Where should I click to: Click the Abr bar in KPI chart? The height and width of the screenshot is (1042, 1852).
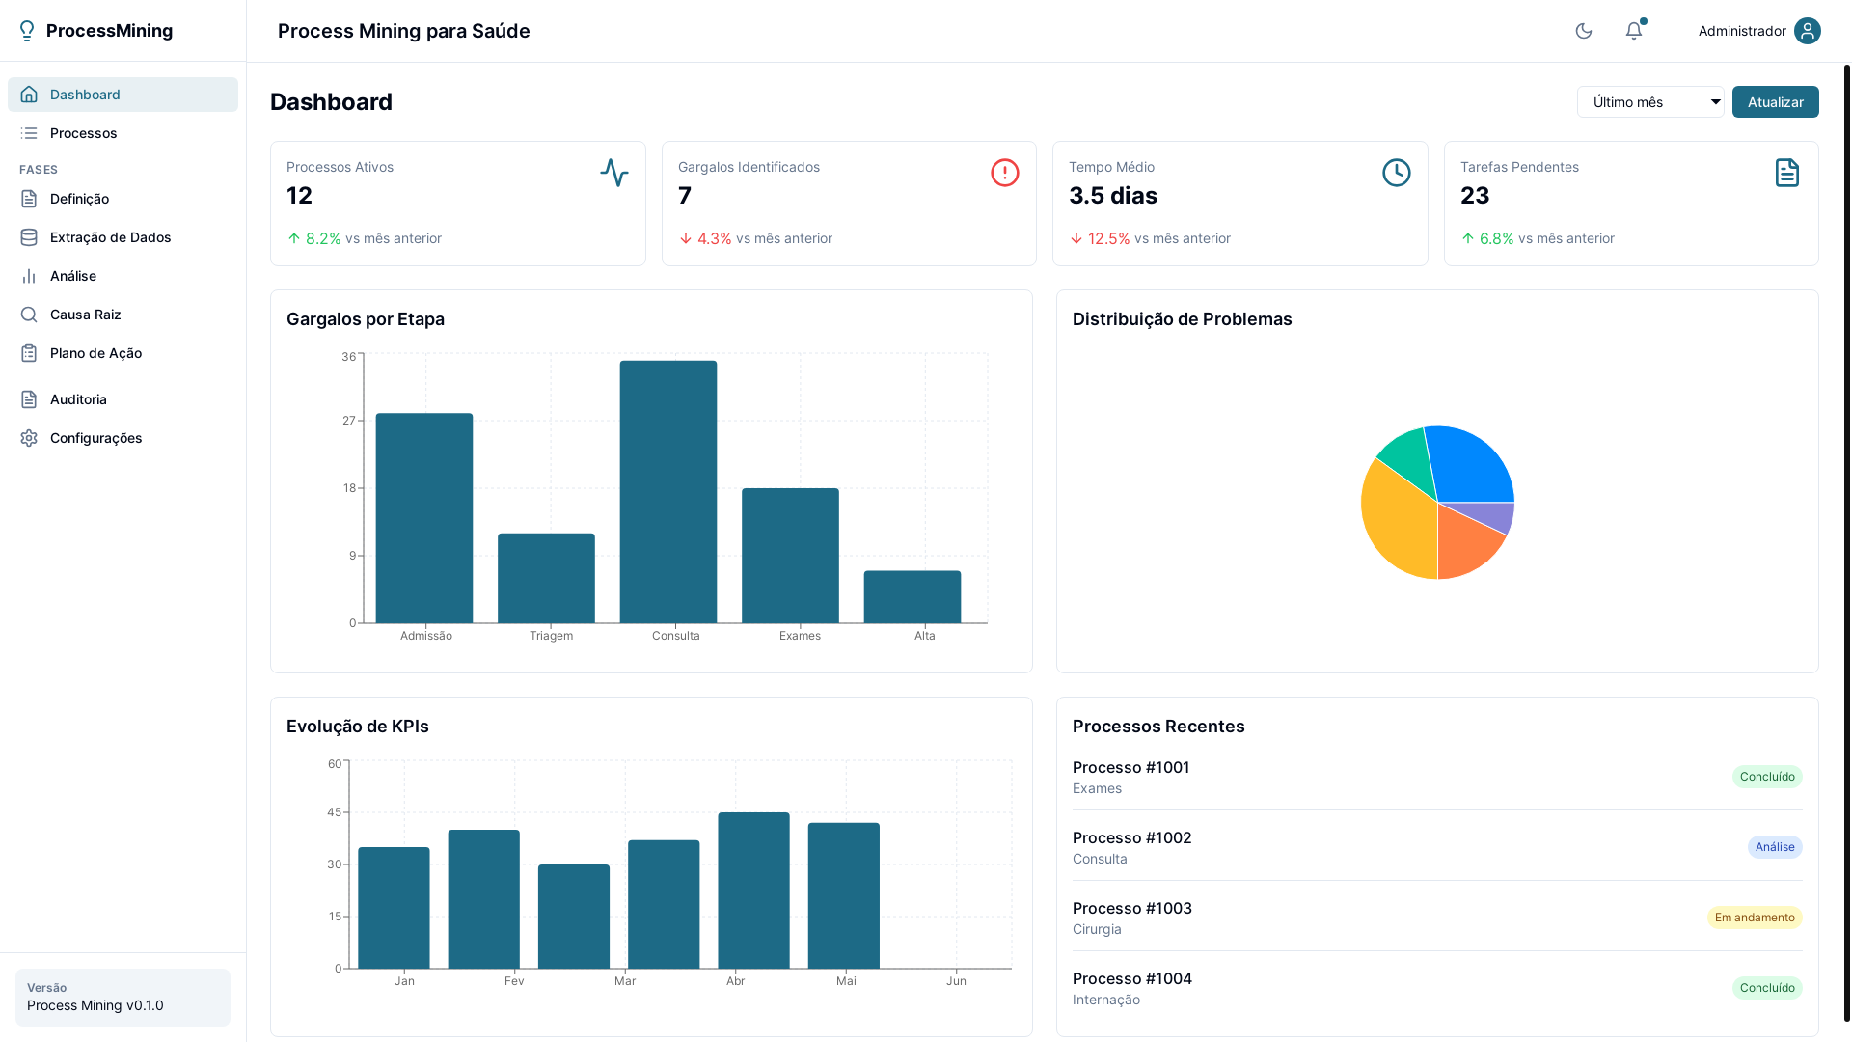click(x=753, y=891)
